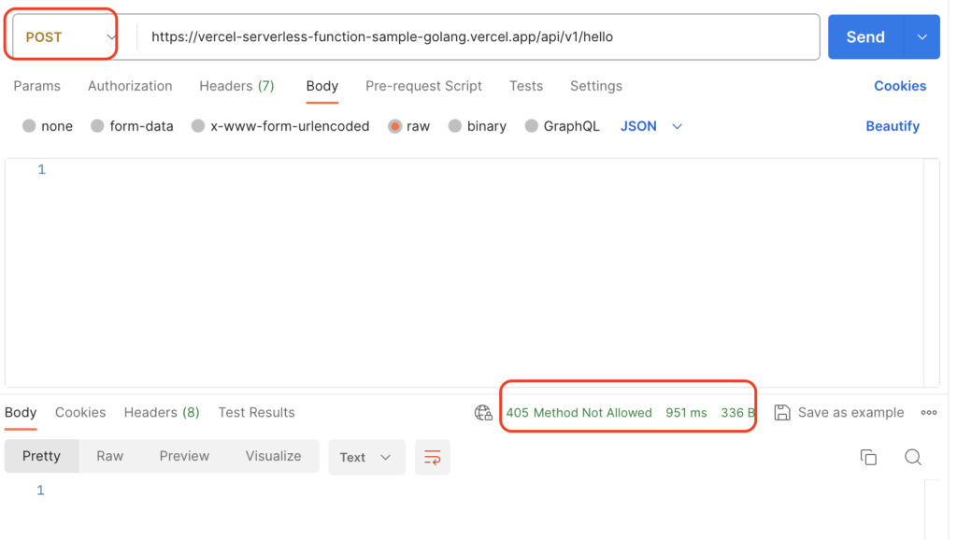Copy the response body using copy icon
This screenshot has width=957, height=540.
868,457
